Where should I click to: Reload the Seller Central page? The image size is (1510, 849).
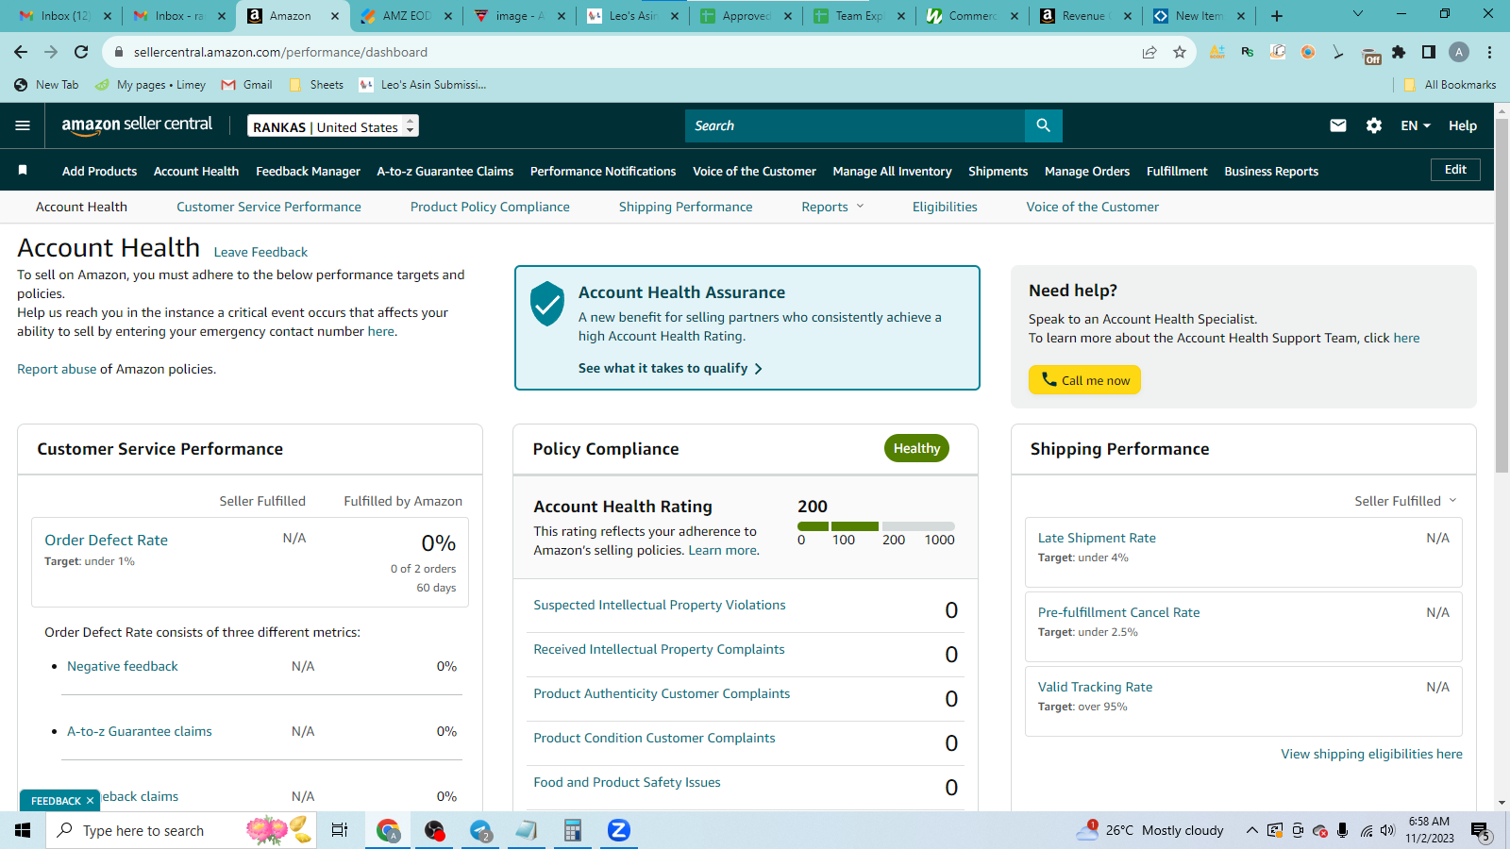click(x=81, y=52)
